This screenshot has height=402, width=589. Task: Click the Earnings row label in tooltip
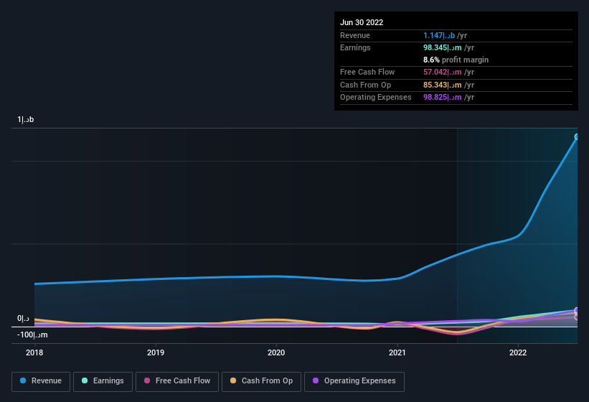pyautogui.click(x=355, y=47)
